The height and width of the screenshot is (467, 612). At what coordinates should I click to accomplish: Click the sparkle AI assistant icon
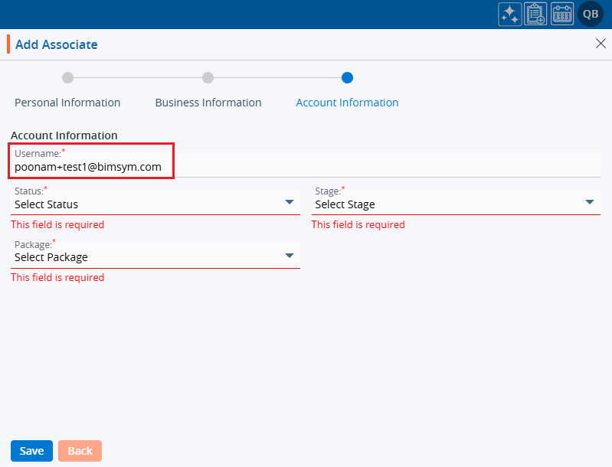click(510, 15)
